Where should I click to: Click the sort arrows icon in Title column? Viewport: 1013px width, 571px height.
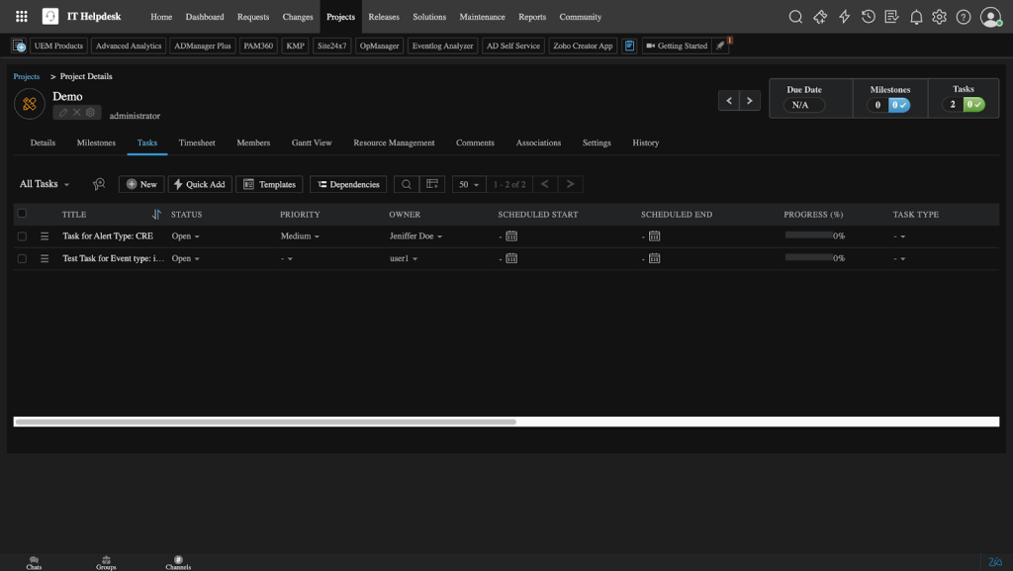pyautogui.click(x=156, y=215)
